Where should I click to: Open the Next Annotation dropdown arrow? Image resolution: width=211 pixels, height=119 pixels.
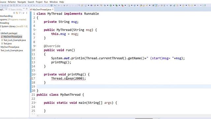coord(180,5)
